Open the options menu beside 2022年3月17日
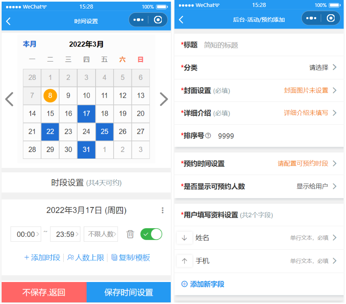This screenshot has width=346, height=304. (x=163, y=210)
